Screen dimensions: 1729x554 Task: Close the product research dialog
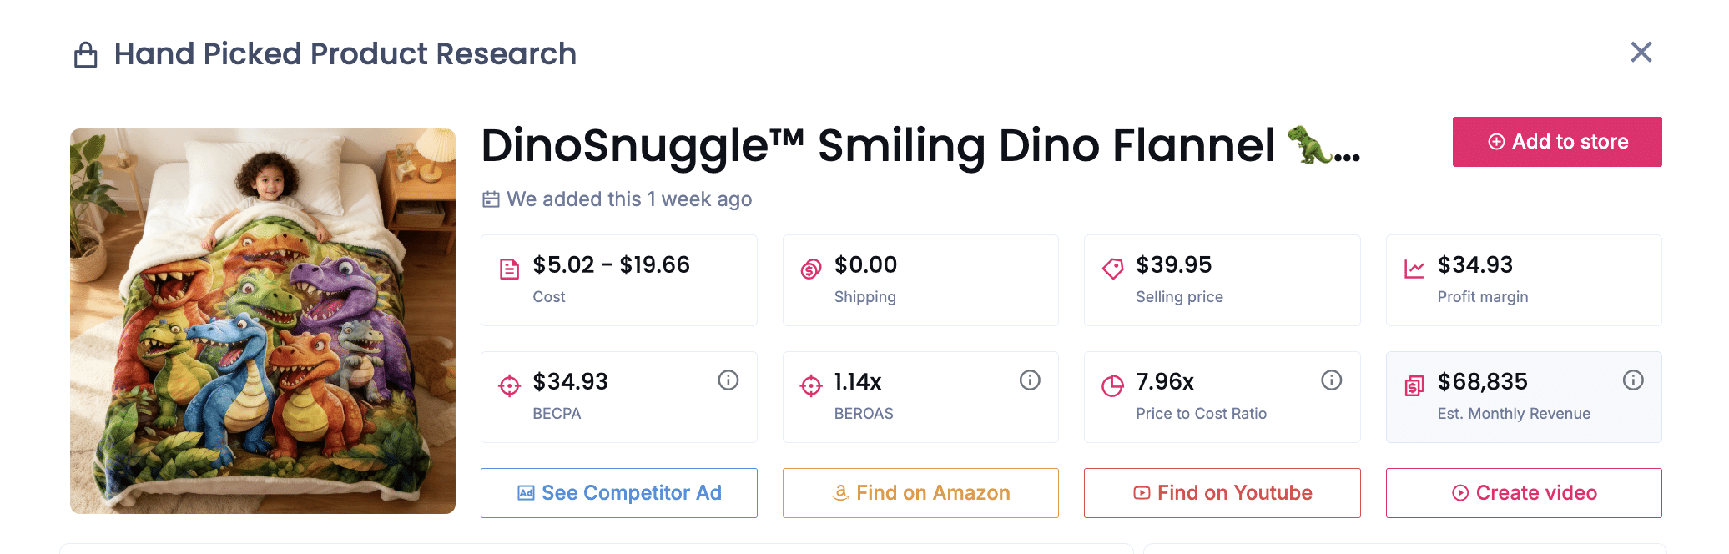pos(1641,53)
